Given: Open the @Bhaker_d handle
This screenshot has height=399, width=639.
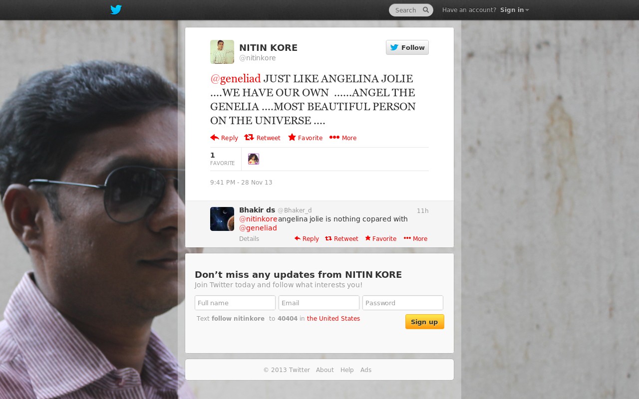Looking at the screenshot, I should coord(295,210).
